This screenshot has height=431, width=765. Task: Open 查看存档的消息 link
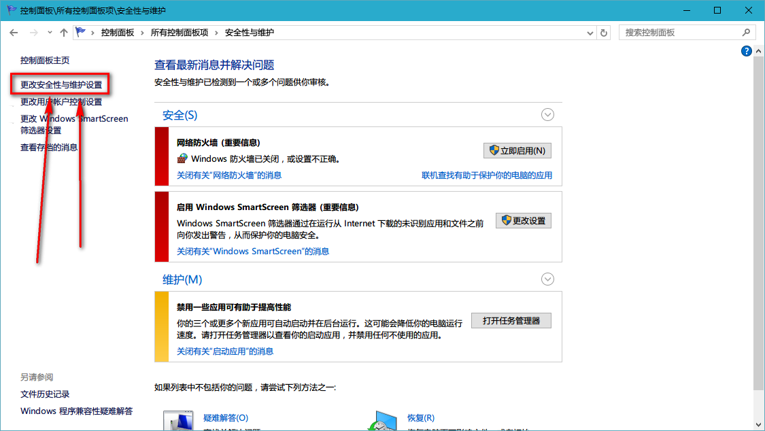[49, 148]
